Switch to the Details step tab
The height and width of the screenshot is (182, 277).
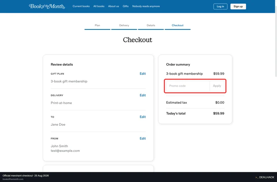151,26
